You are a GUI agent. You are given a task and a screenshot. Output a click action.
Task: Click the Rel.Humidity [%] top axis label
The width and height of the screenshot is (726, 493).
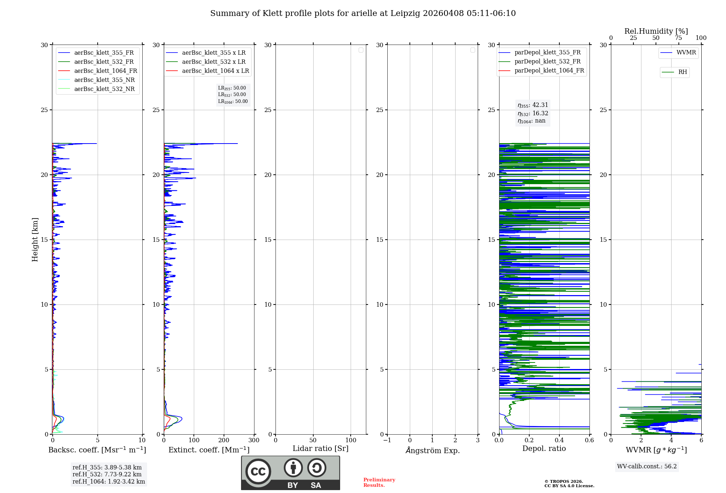656,31
